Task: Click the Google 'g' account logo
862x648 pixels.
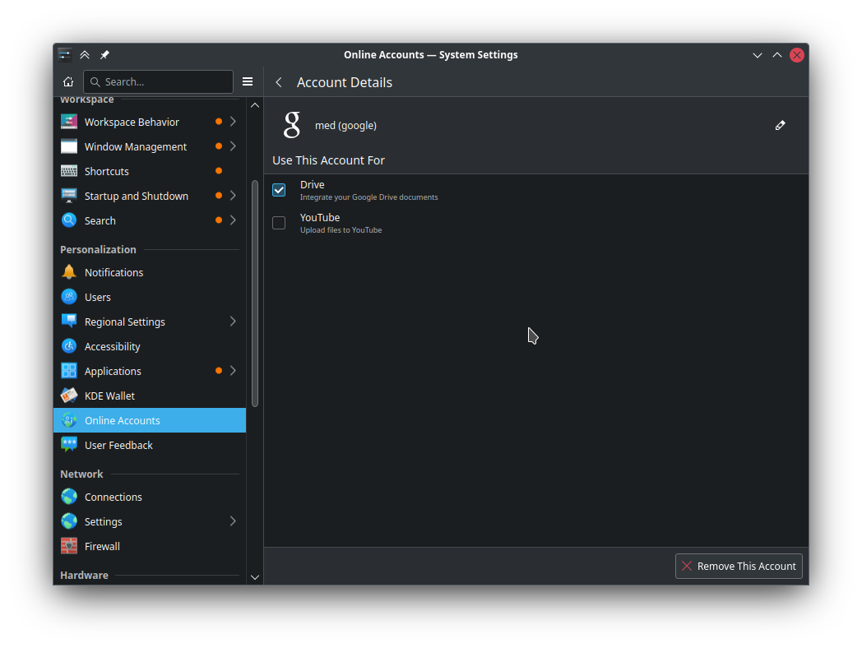Action: pos(292,125)
